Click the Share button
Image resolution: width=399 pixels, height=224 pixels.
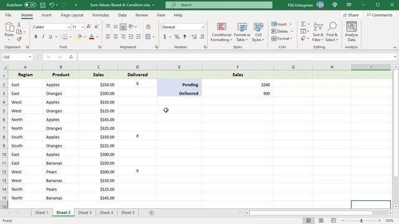350,15
